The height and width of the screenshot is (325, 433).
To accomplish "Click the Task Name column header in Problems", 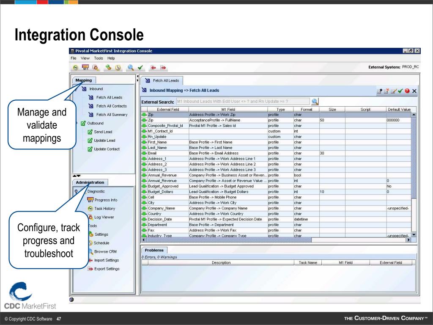I will [x=308, y=262].
